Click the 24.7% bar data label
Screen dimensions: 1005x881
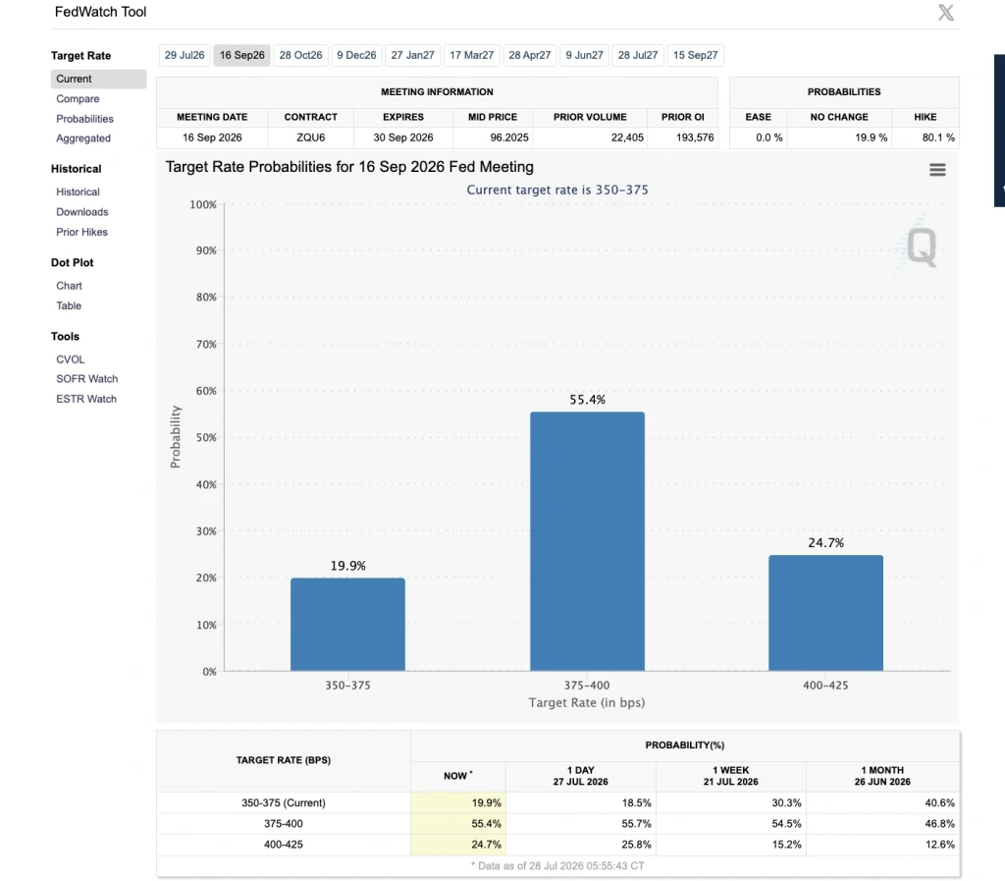(x=825, y=542)
